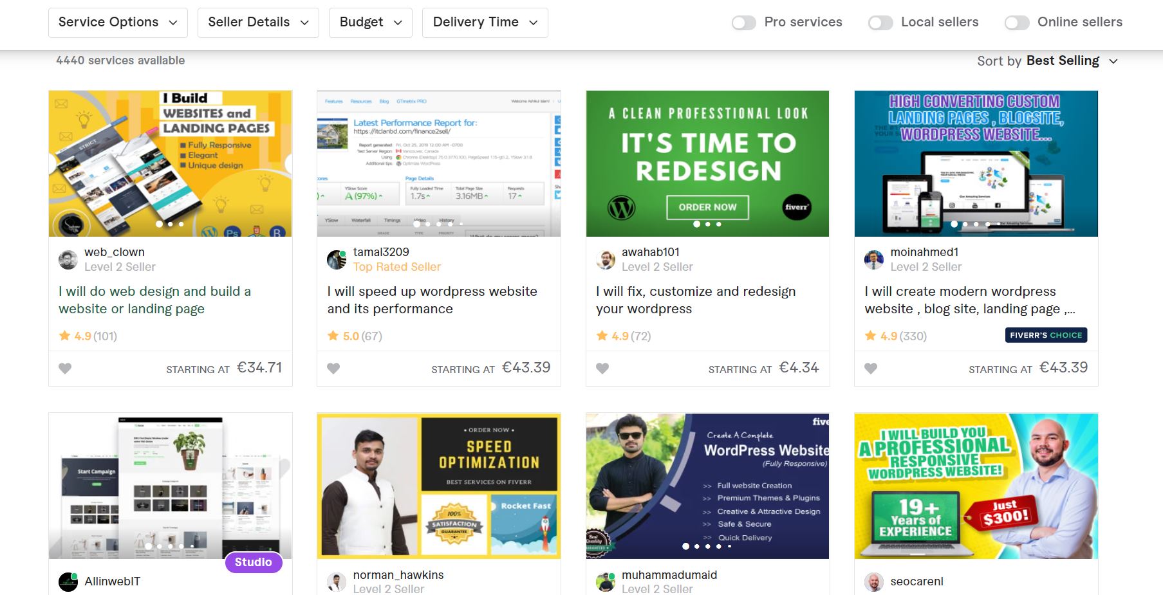
Task: Click 'Top Rated Seller' label under tamal3209
Action: (x=396, y=267)
